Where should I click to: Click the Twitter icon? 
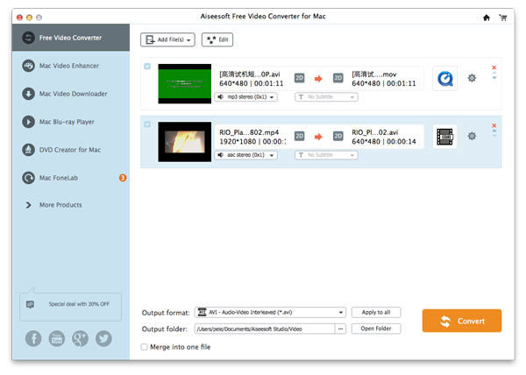tap(103, 338)
